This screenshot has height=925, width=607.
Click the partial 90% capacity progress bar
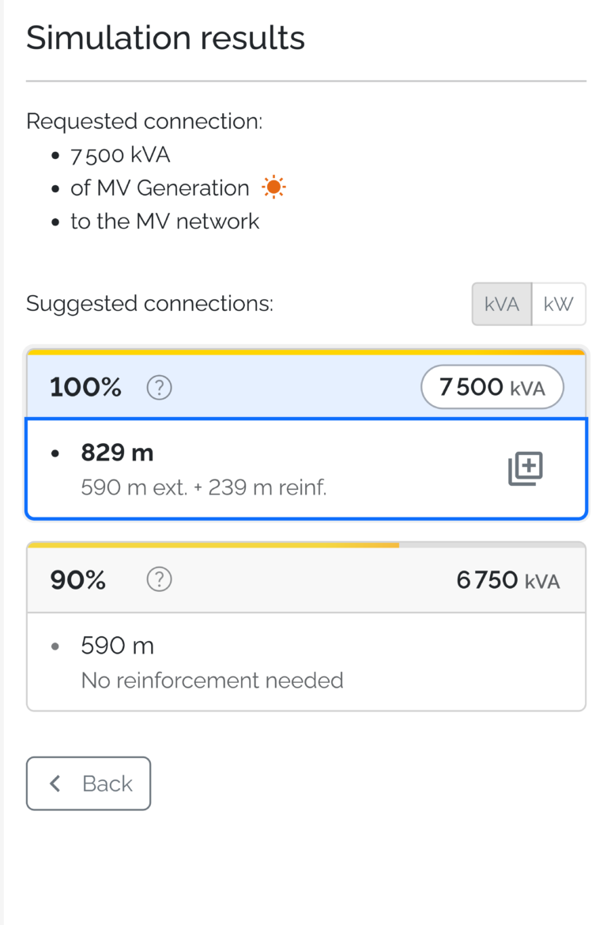pyautogui.click(x=213, y=545)
